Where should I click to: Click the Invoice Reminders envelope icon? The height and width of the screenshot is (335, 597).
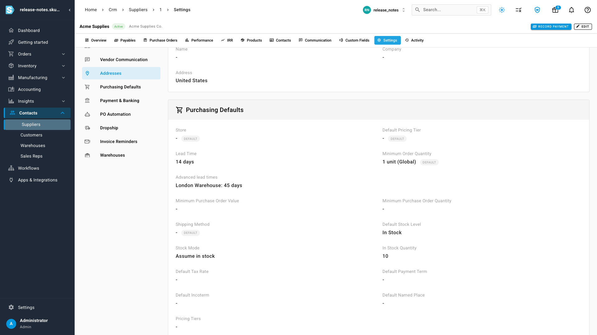pos(87,141)
